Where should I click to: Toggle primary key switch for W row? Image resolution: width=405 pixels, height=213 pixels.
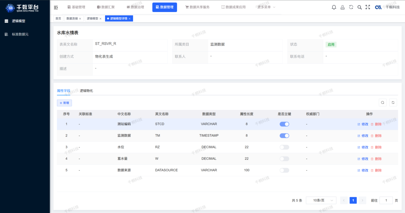(x=284, y=159)
